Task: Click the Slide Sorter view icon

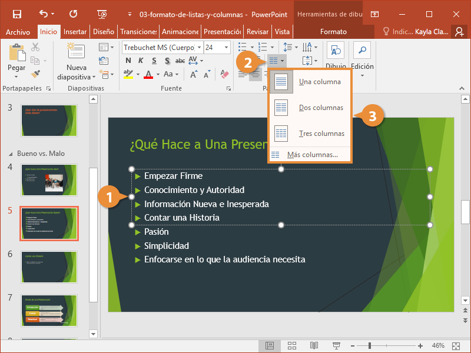Action: point(292,345)
